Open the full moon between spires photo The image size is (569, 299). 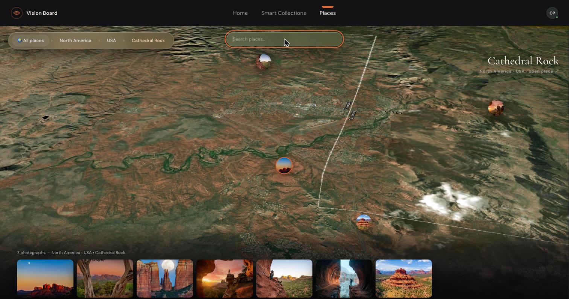(x=165, y=278)
